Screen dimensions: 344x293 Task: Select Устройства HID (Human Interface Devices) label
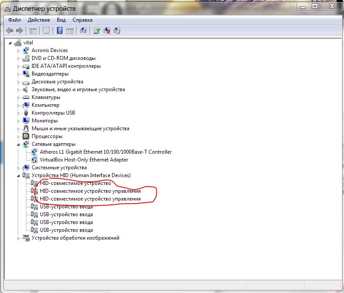tap(81, 175)
